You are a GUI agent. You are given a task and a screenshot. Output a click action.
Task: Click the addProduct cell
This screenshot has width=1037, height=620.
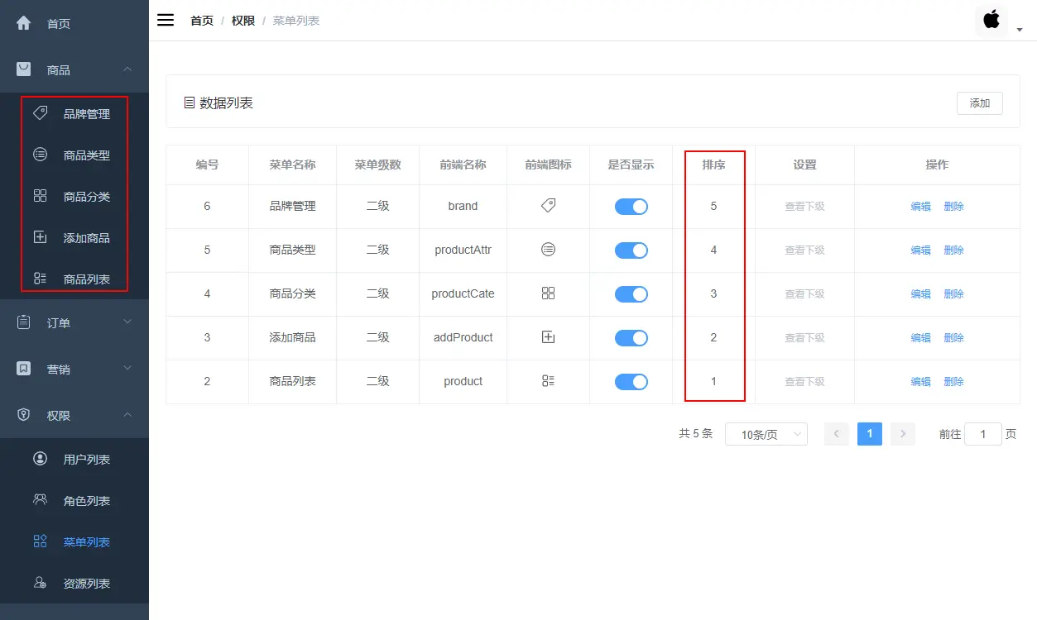point(463,337)
